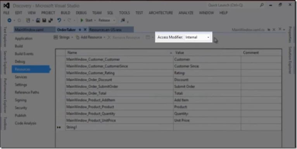
Task: Click the Add Resource icon
Action: (78, 38)
